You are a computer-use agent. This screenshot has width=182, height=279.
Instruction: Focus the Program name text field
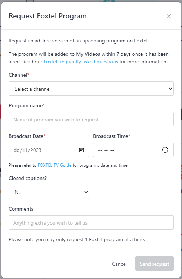pyautogui.click(x=91, y=119)
